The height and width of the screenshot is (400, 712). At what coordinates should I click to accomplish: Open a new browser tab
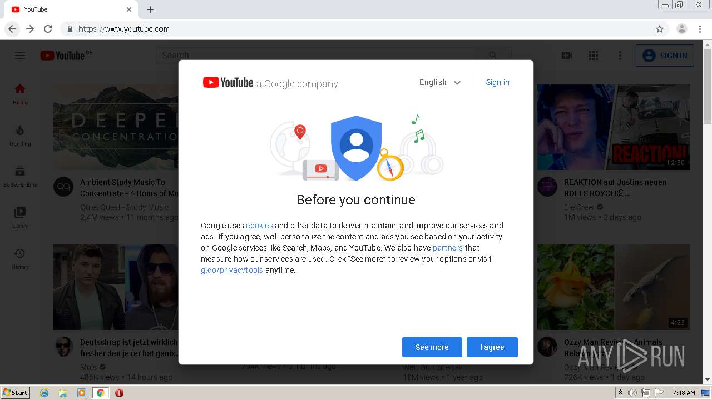[150, 9]
